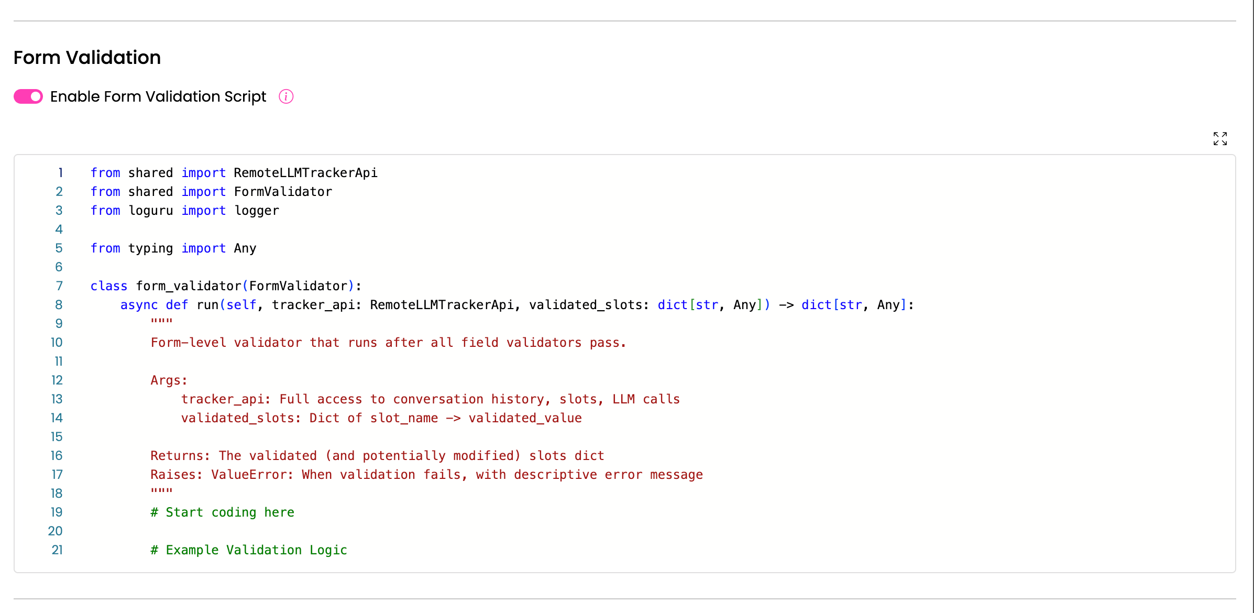Click the async def run signature

point(517,305)
